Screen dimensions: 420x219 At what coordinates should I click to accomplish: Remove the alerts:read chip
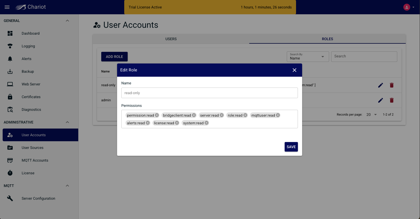click(x=148, y=123)
